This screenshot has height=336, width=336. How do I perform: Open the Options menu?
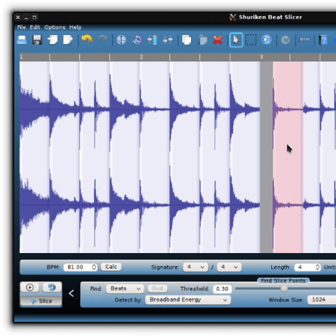coord(55,27)
